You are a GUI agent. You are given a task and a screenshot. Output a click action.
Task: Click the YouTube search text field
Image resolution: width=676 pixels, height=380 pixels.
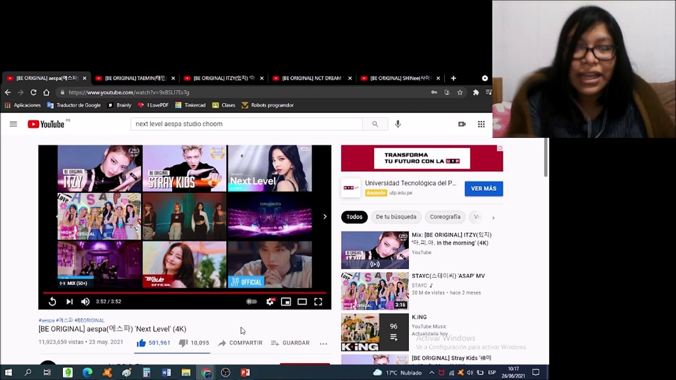click(x=246, y=124)
